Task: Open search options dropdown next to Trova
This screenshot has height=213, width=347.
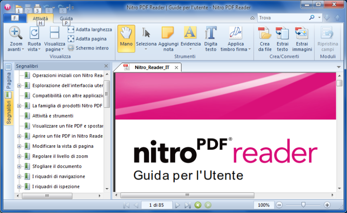Action: click(x=319, y=17)
